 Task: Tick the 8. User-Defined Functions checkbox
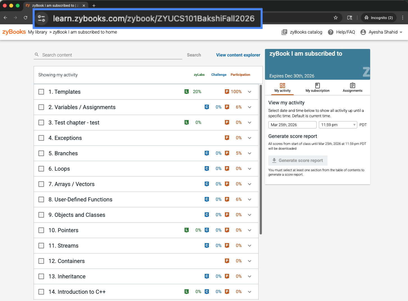[41, 199]
